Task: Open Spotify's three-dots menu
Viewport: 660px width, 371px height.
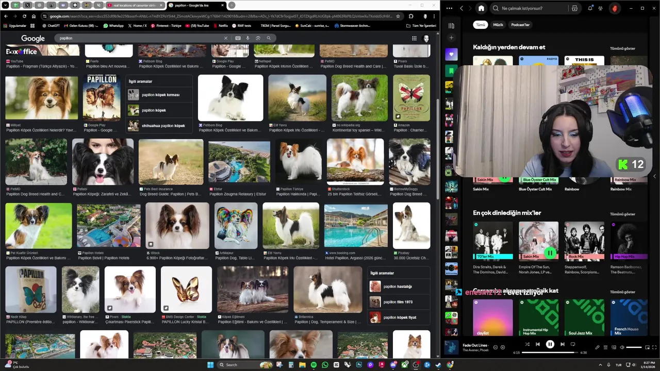Action: tap(450, 8)
